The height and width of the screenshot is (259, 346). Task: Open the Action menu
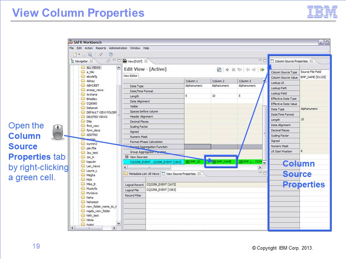click(89, 48)
